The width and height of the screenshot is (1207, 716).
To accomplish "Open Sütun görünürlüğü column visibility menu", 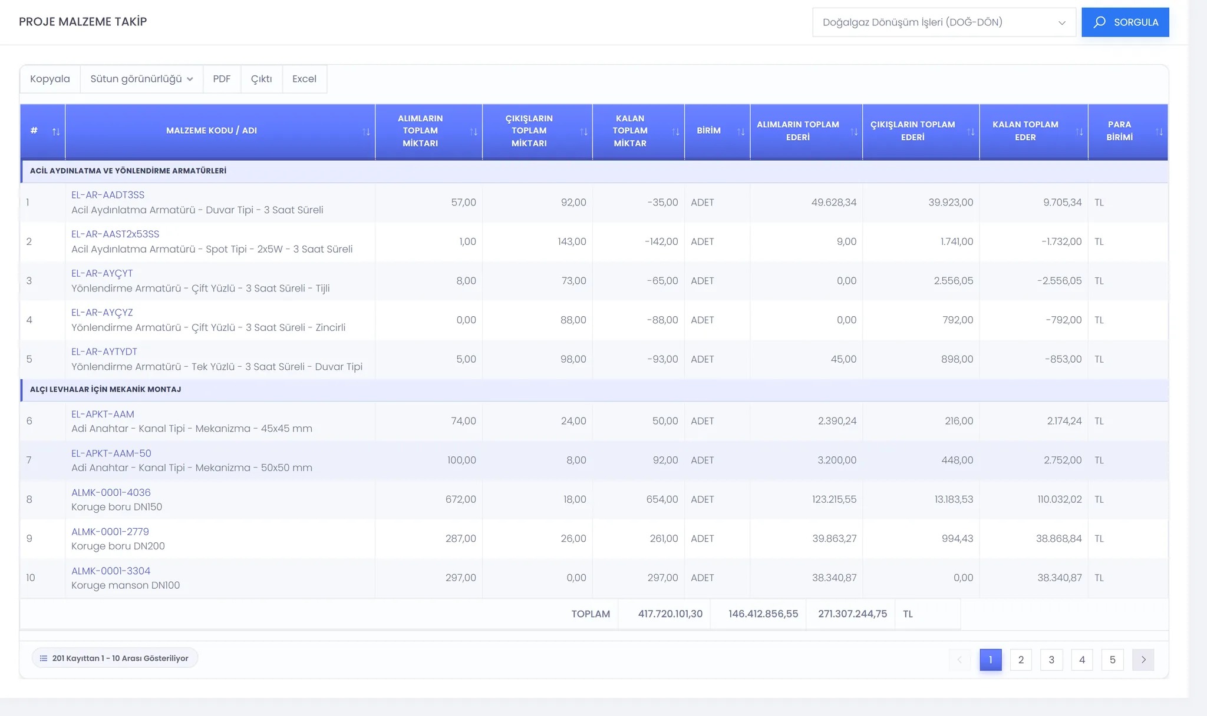I will click(x=141, y=79).
